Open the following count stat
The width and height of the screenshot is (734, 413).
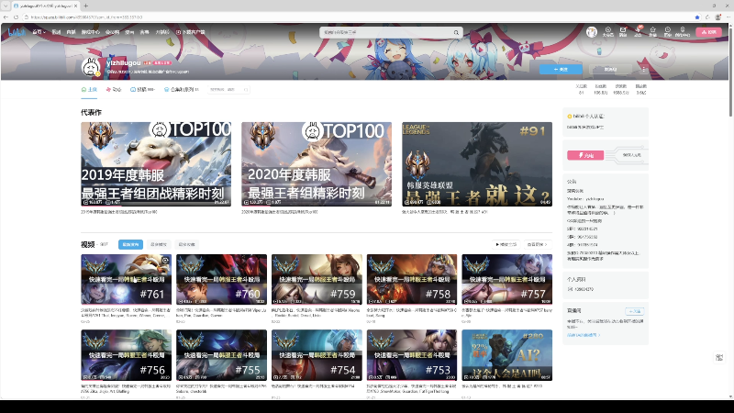coord(581,89)
